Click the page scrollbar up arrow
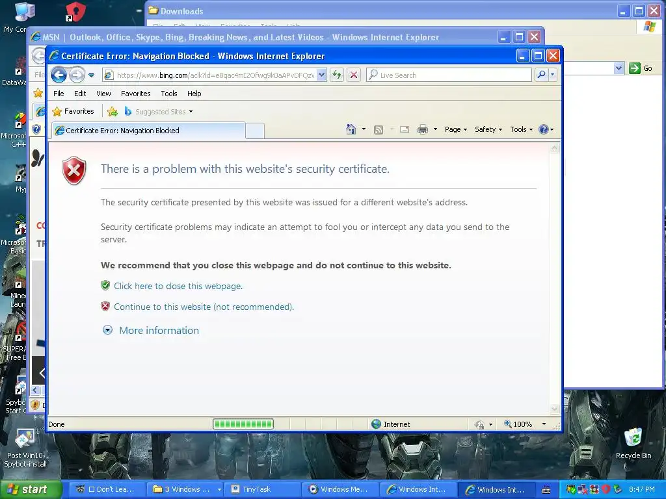 click(x=554, y=149)
